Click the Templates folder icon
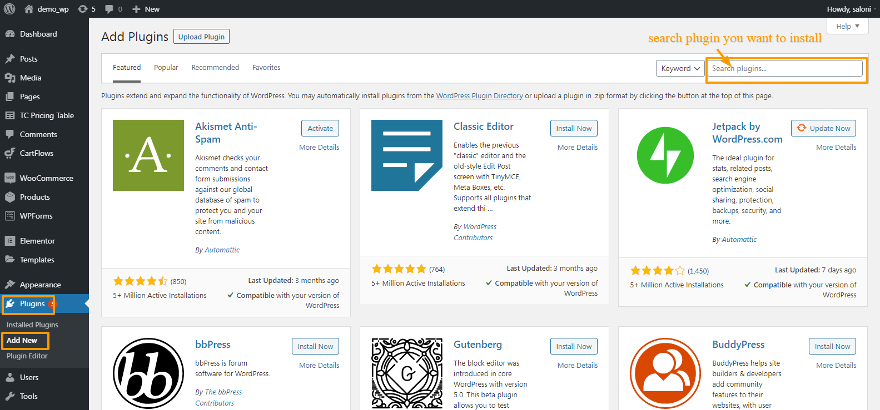880x410 pixels. click(10, 260)
